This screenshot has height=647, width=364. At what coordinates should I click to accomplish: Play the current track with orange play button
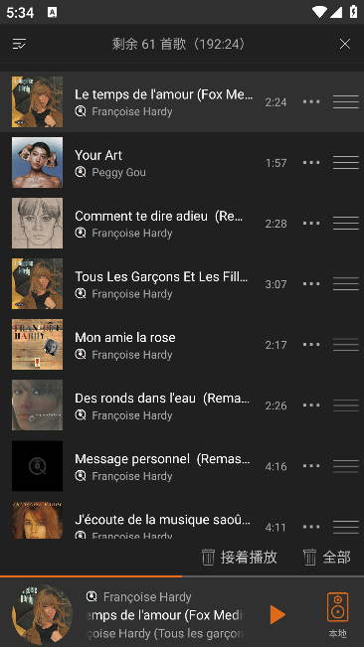(x=277, y=615)
